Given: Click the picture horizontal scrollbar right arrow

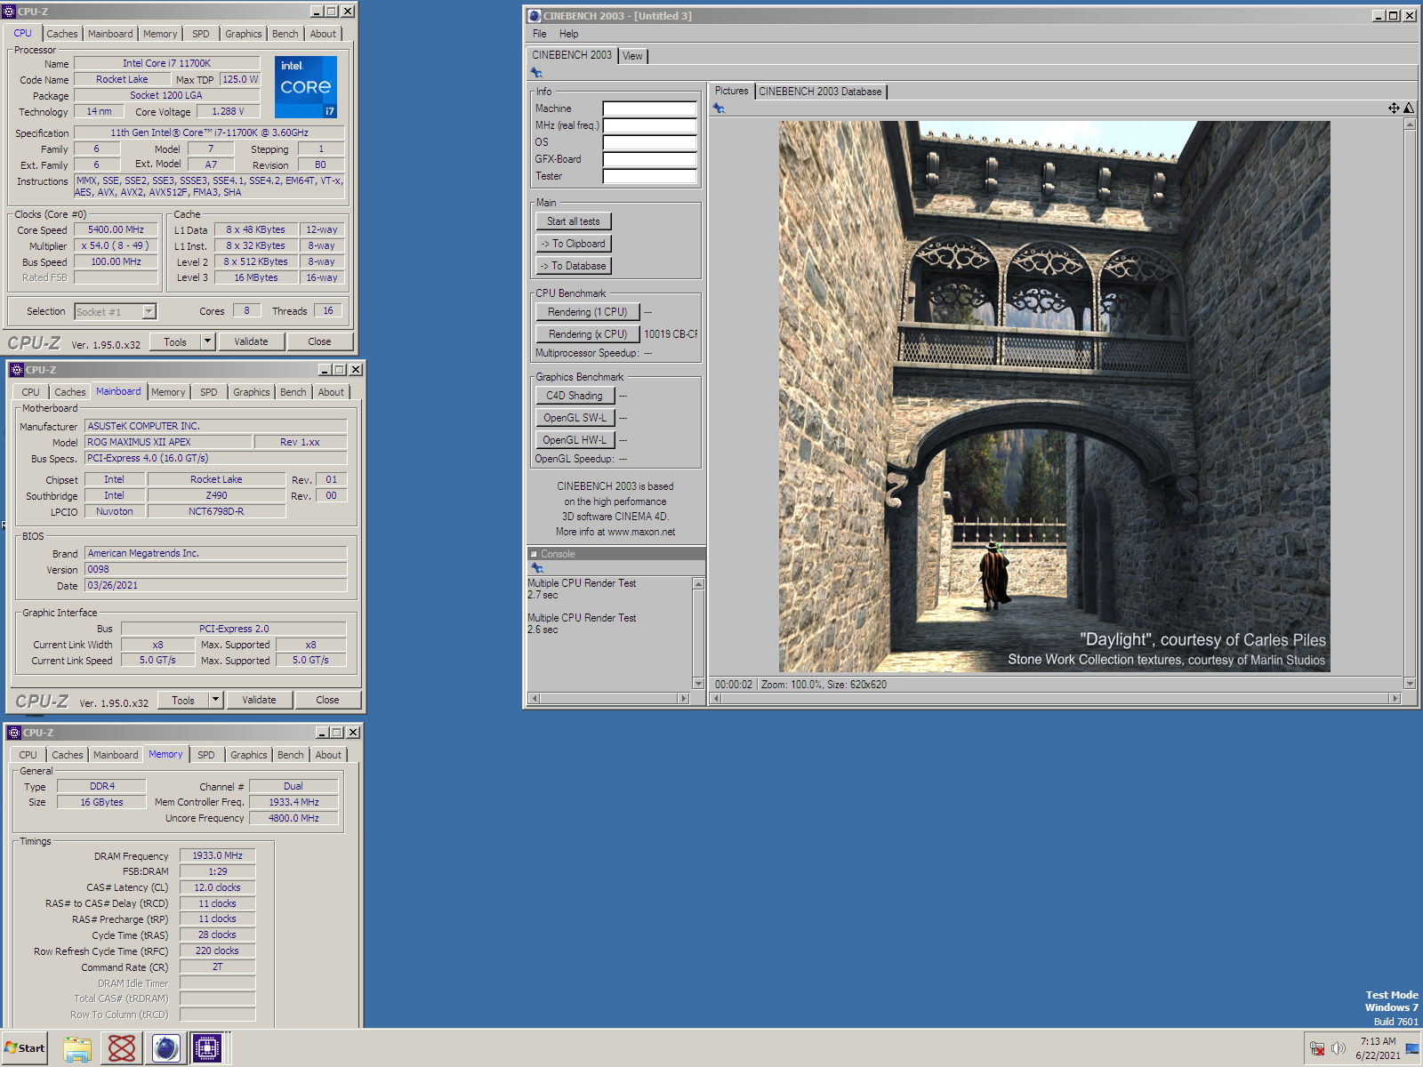Looking at the screenshot, I should (1395, 699).
